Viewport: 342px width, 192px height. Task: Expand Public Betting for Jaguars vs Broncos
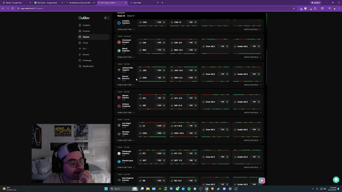126,85
